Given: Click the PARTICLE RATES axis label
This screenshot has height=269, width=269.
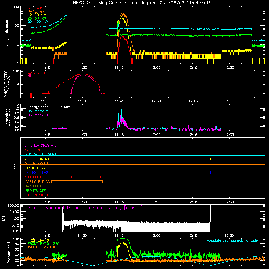Looking at the screenshot, I should [6, 84].
